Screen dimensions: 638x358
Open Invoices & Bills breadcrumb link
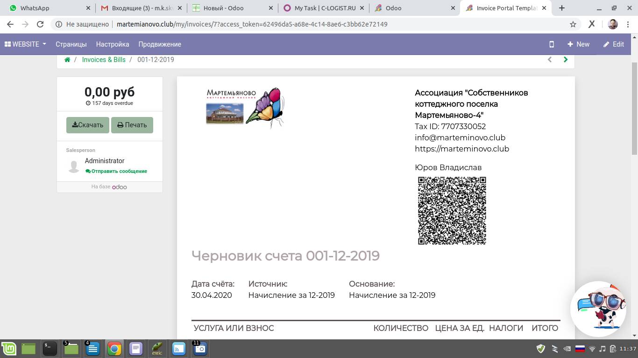point(104,60)
